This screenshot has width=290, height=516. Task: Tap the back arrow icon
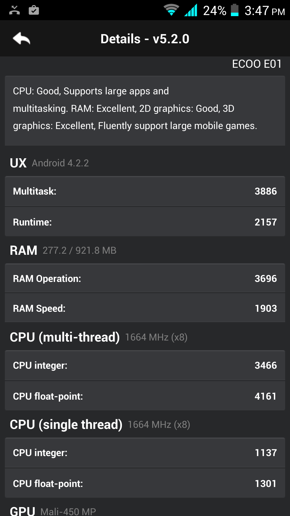[21, 39]
